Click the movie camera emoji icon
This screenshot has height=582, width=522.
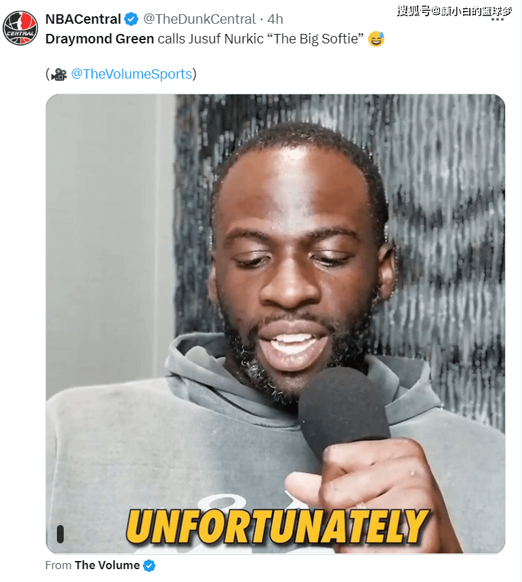pos(59,74)
